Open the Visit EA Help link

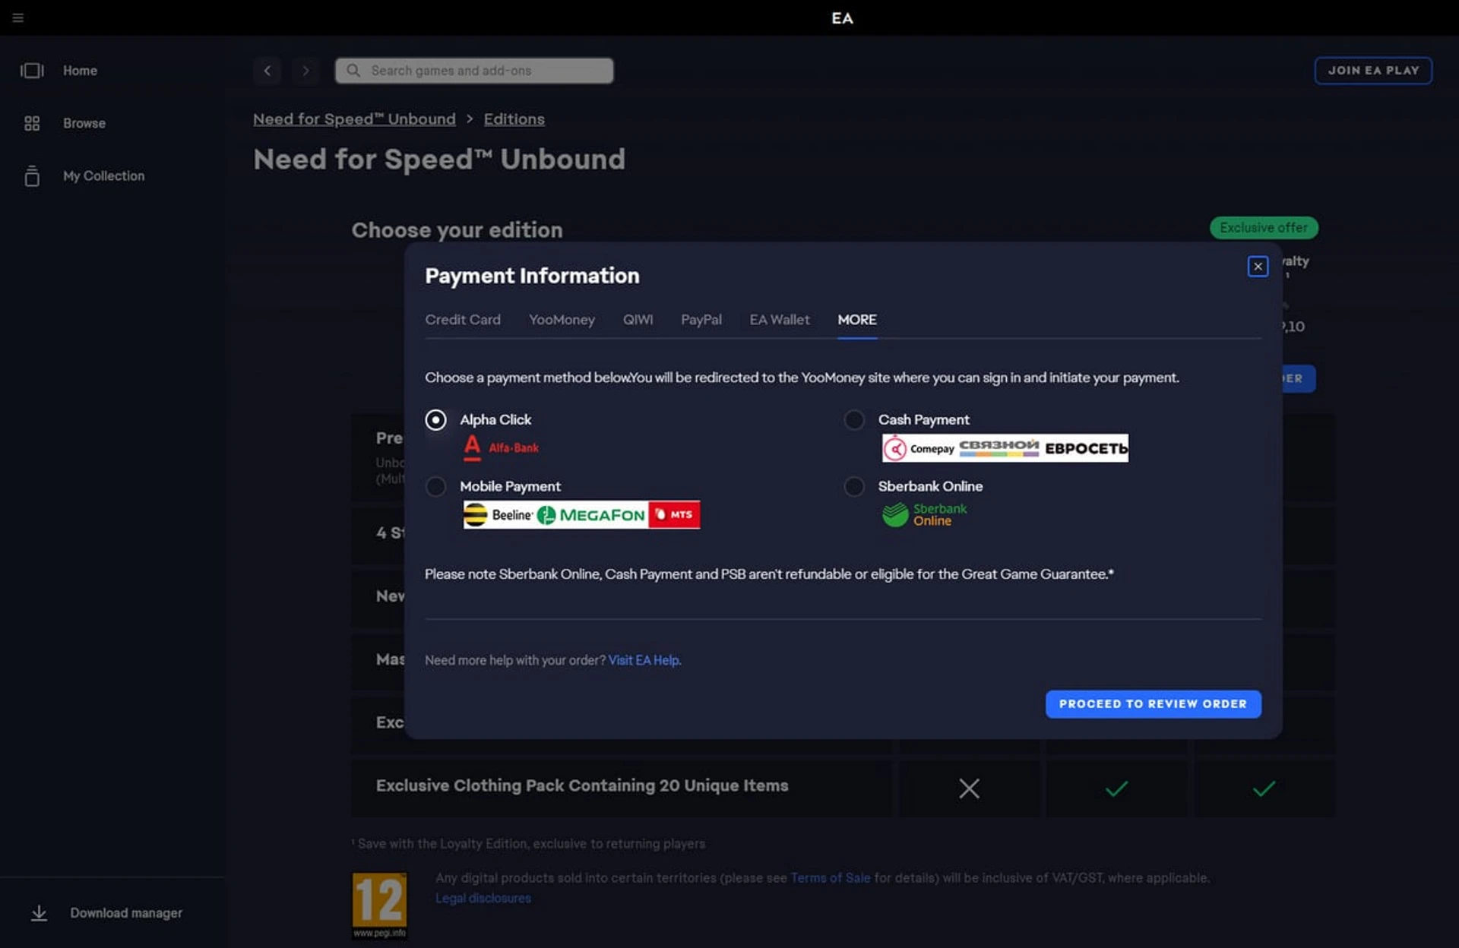point(644,661)
